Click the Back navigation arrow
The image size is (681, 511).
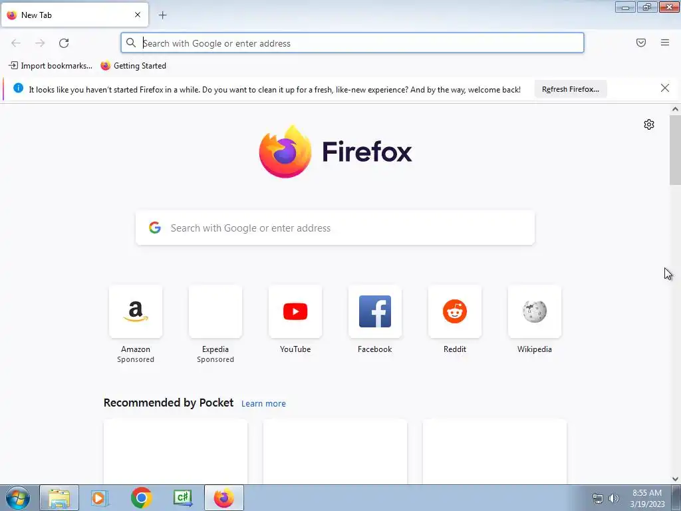coord(16,43)
